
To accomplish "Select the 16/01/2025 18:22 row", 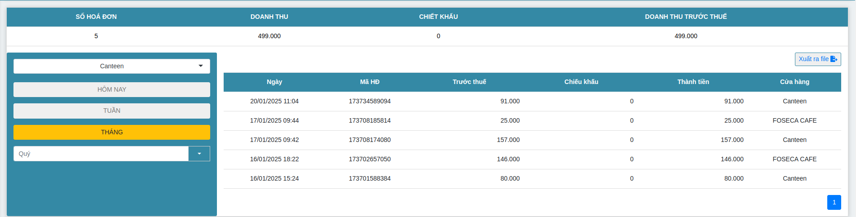I will click(x=274, y=159).
